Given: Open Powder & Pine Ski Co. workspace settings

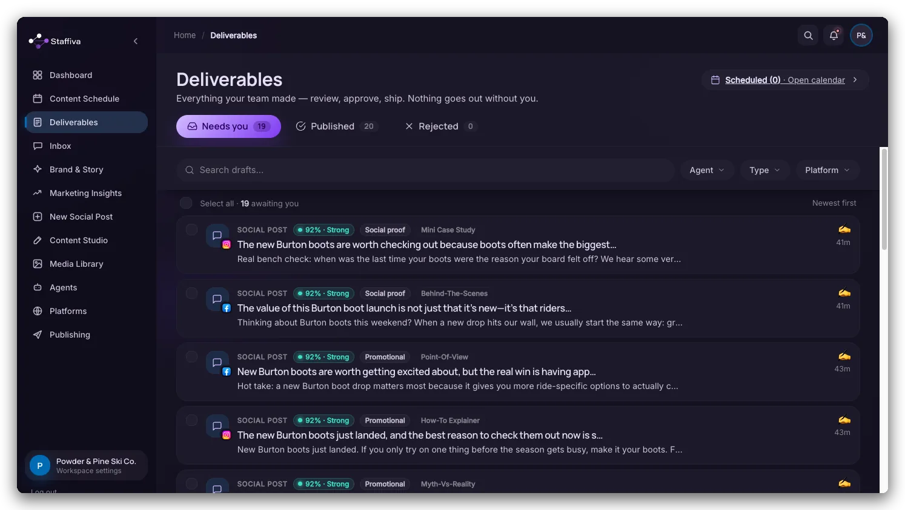Looking at the screenshot, I should point(86,465).
